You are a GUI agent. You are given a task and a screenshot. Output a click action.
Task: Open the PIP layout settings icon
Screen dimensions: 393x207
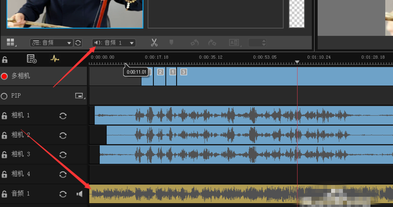[x=79, y=96]
